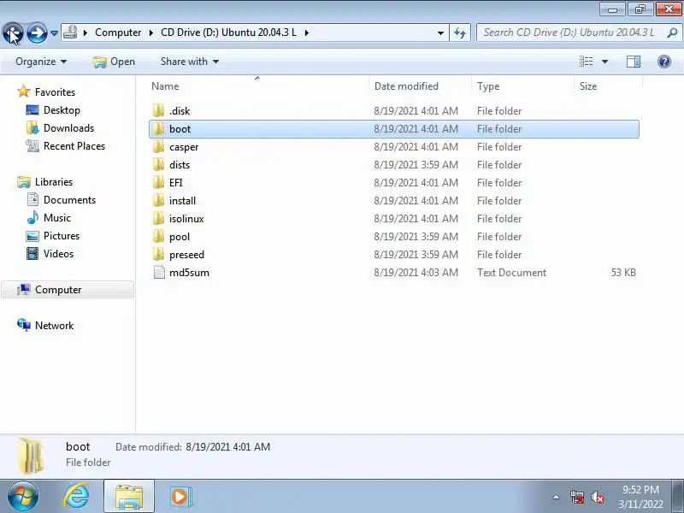The image size is (684, 513).
Task: Select CD Drive (D:) Ubuntu breadcrumb segment
Action: point(228,32)
